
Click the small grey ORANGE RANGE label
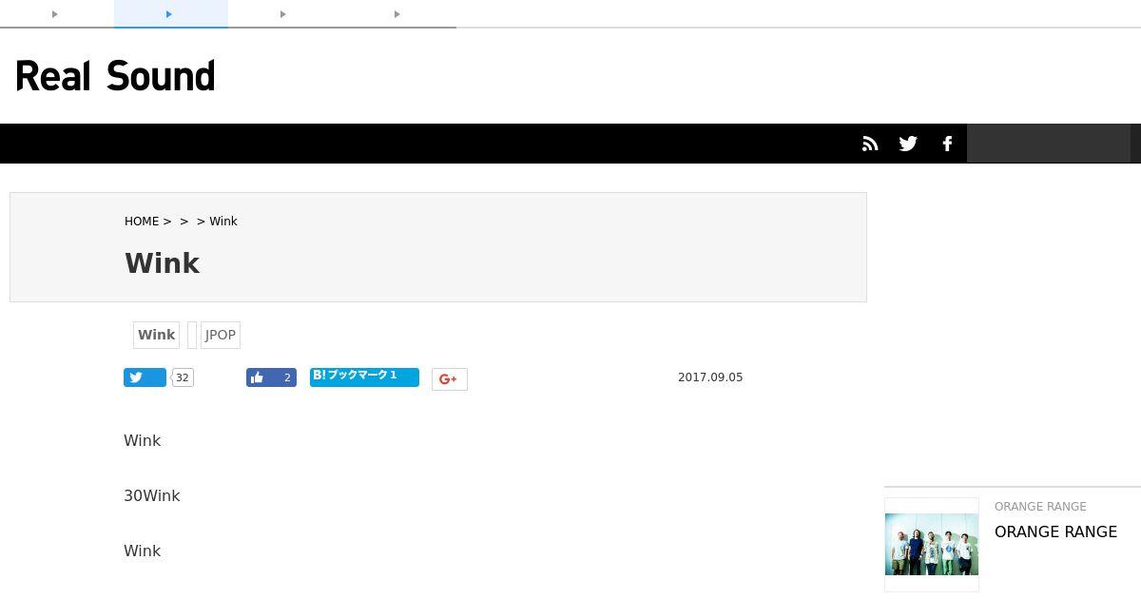1040,507
